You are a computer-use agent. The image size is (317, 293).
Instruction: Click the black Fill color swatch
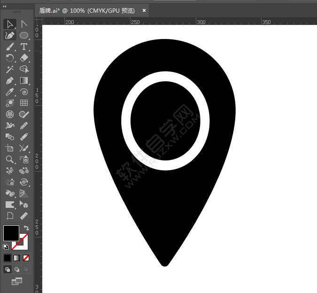click(10, 233)
